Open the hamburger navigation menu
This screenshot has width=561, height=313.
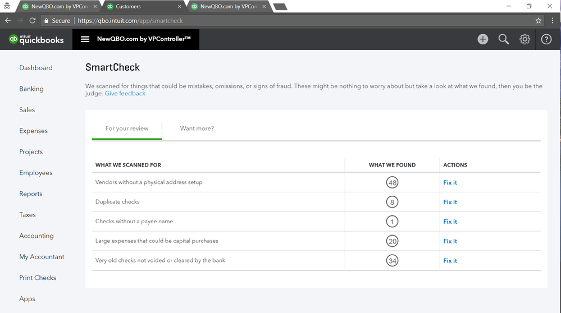(x=85, y=39)
